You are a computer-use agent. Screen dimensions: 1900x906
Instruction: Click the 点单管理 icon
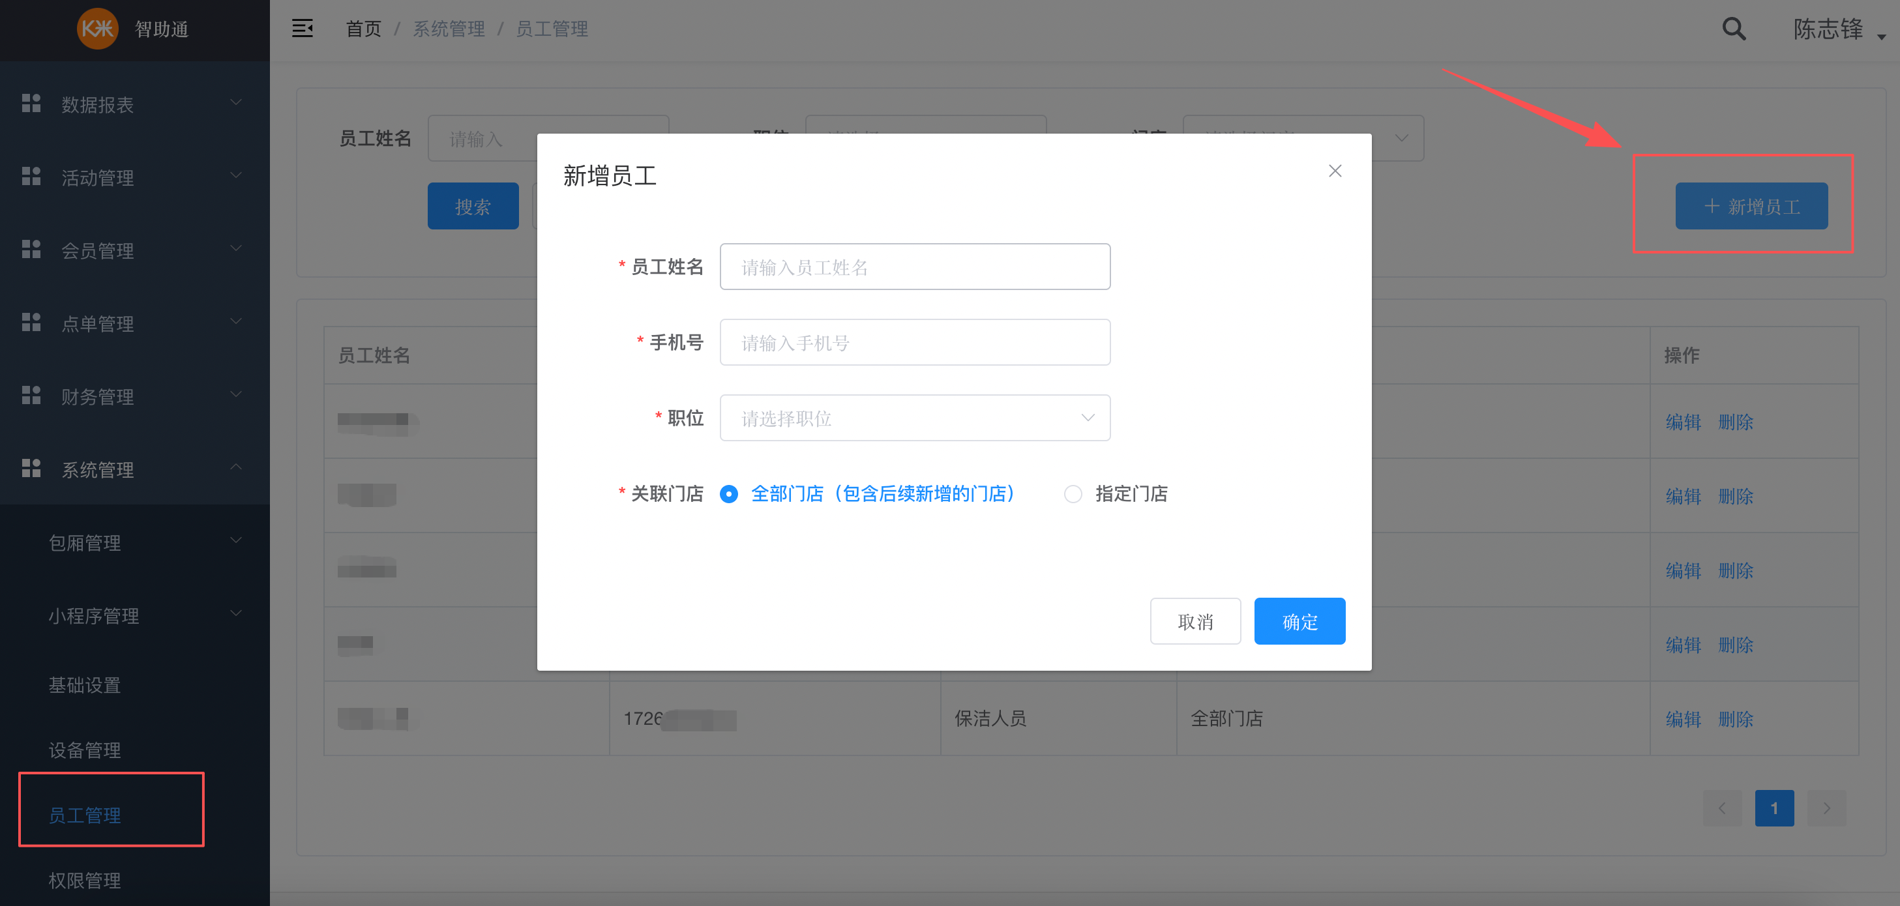point(31,322)
